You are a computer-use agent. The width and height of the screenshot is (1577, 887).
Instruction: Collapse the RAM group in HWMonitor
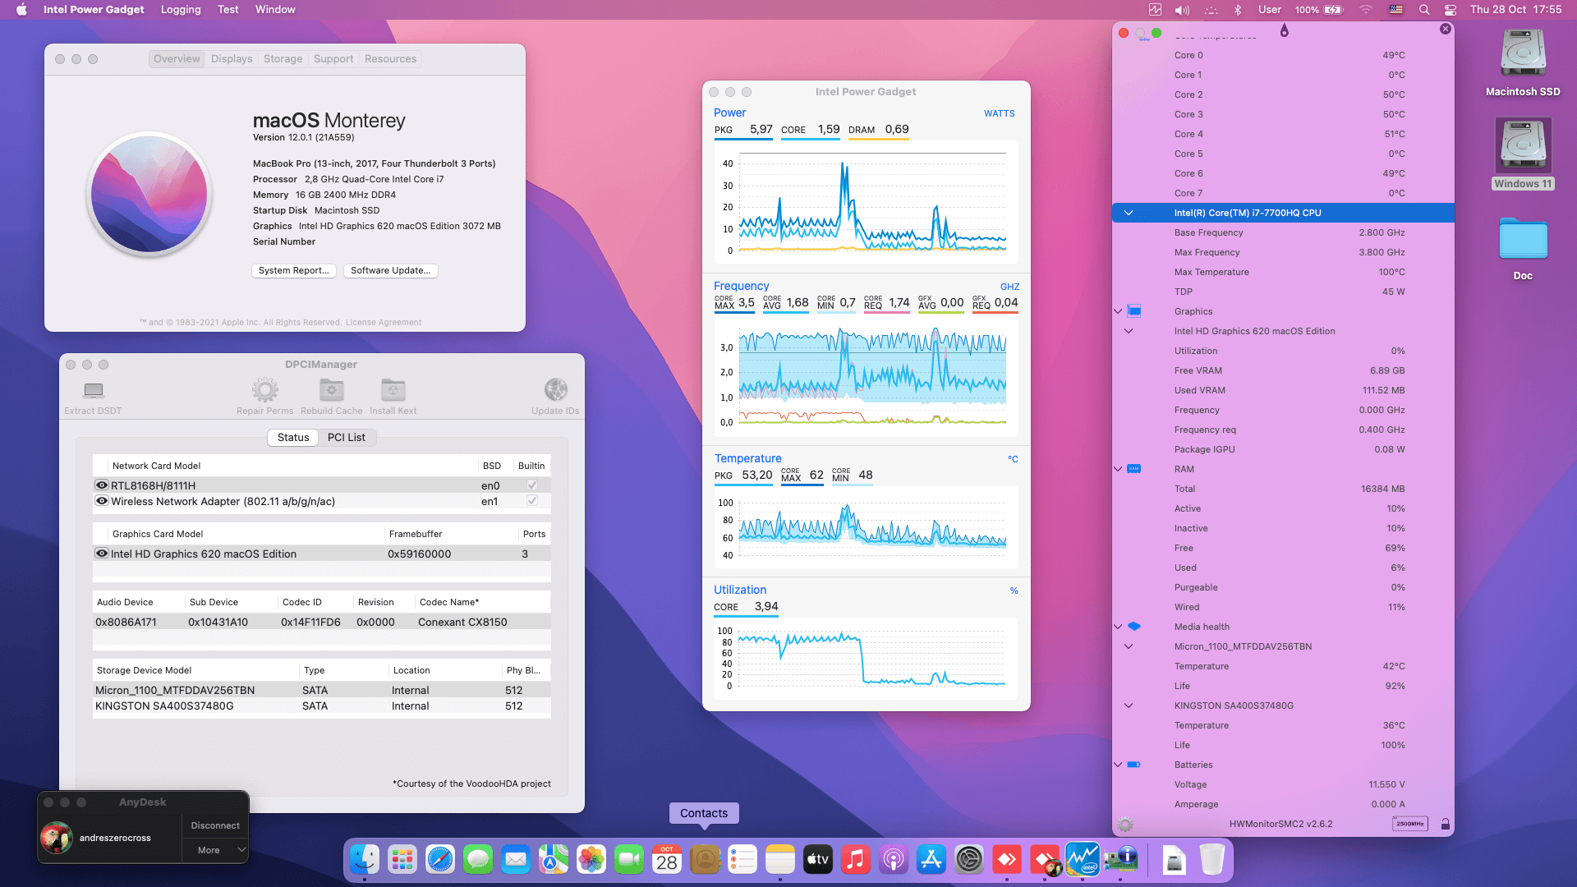[x=1118, y=469]
